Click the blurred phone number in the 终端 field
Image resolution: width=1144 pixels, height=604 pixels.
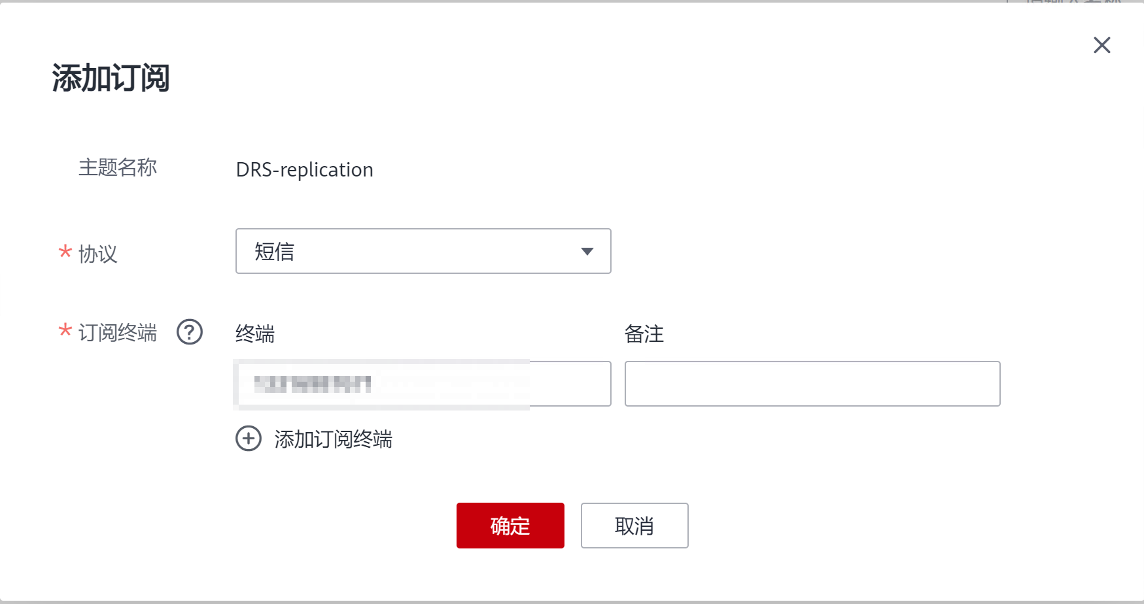(x=312, y=384)
